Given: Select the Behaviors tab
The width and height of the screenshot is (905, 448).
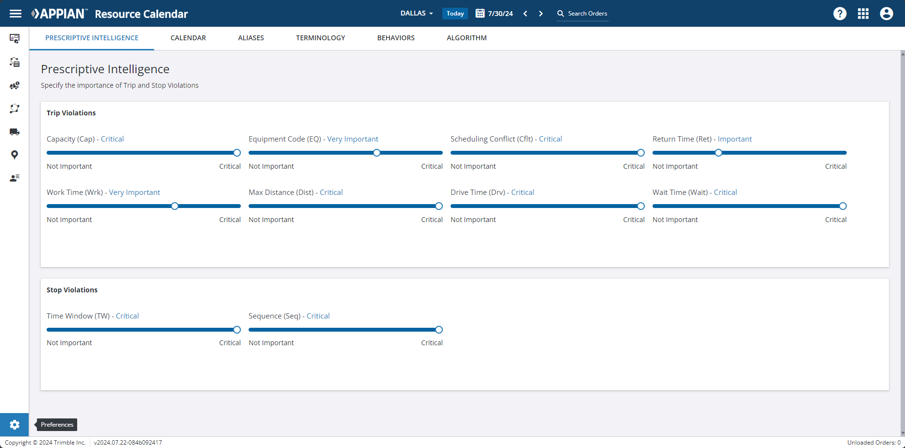Looking at the screenshot, I should [396, 38].
